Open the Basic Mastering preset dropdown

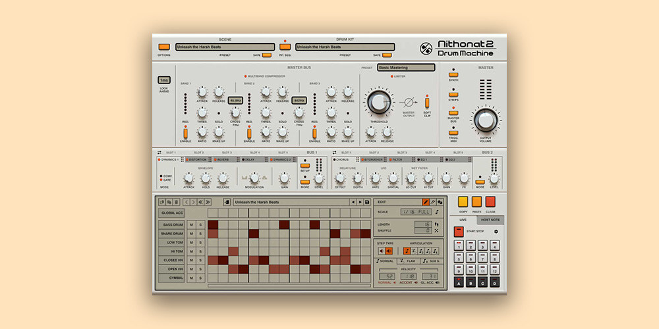406,68
